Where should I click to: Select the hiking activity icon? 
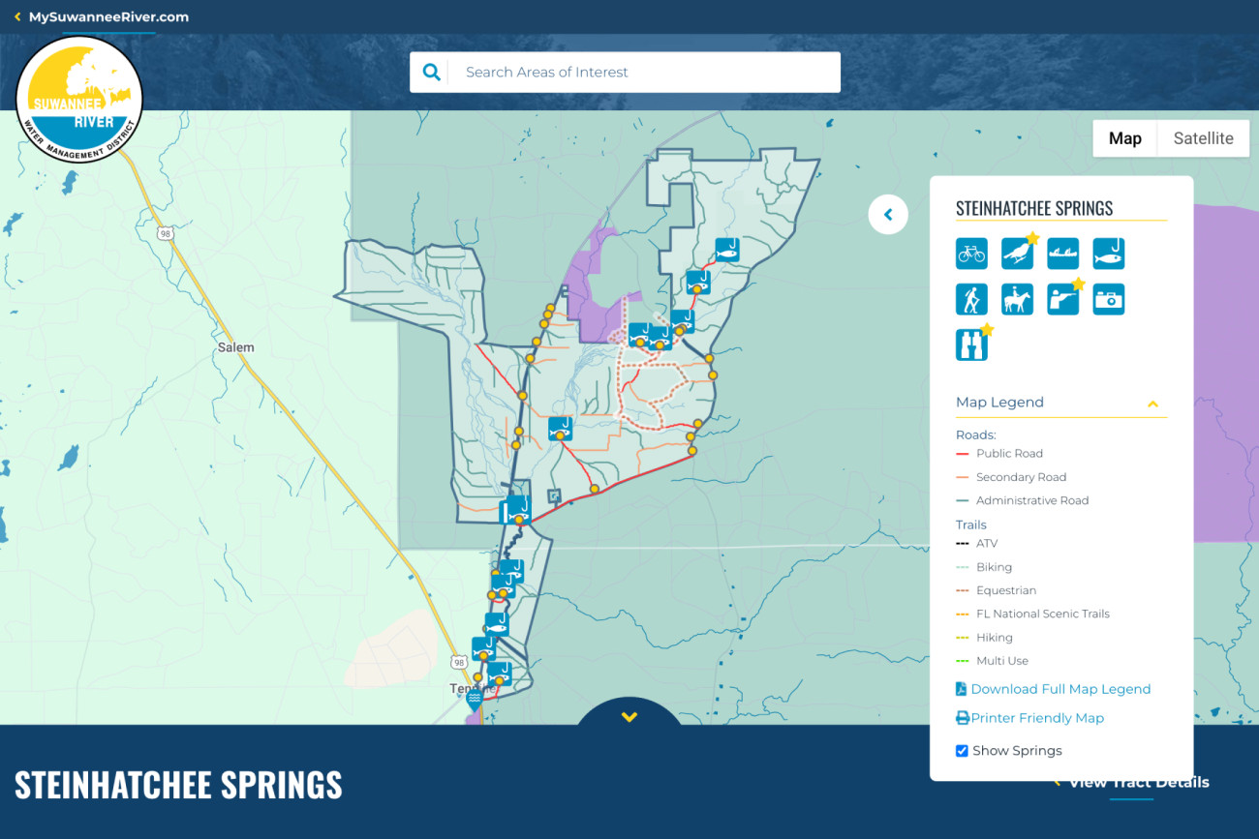(971, 300)
